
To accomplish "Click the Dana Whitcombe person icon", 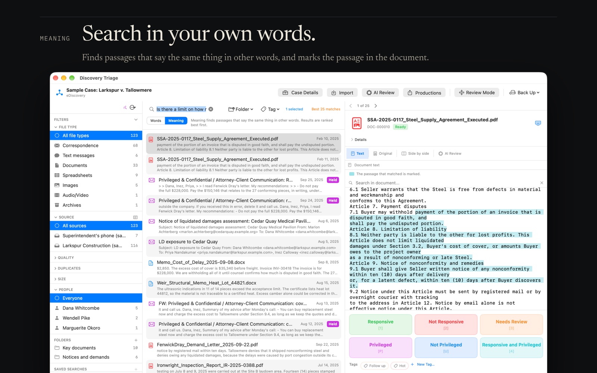I will coord(57,308).
